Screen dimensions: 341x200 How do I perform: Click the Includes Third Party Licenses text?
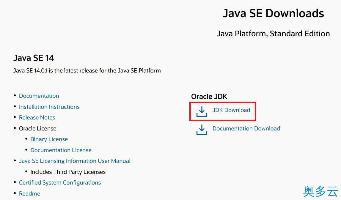68,172
